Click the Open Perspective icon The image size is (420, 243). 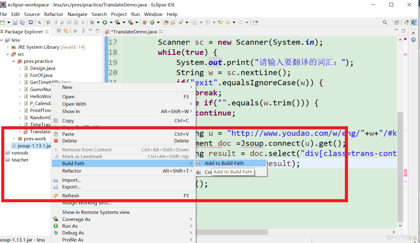pos(397,22)
